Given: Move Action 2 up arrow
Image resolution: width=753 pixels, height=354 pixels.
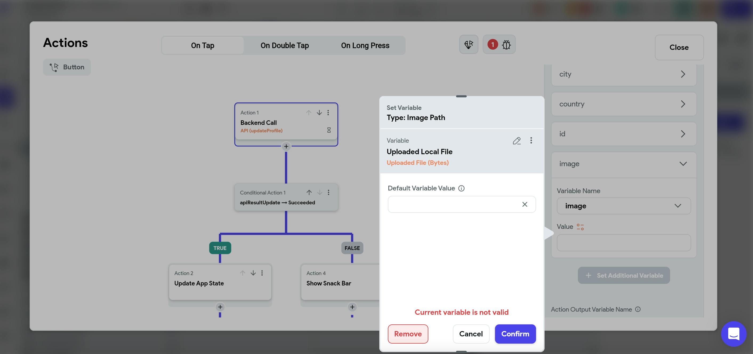Looking at the screenshot, I should (x=242, y=273).
